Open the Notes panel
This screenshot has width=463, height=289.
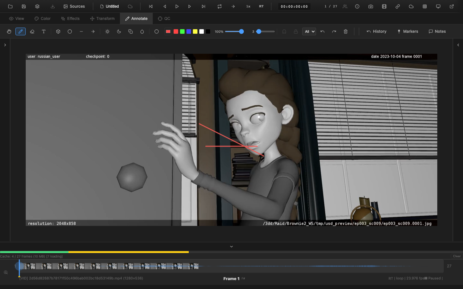(437, 31)
